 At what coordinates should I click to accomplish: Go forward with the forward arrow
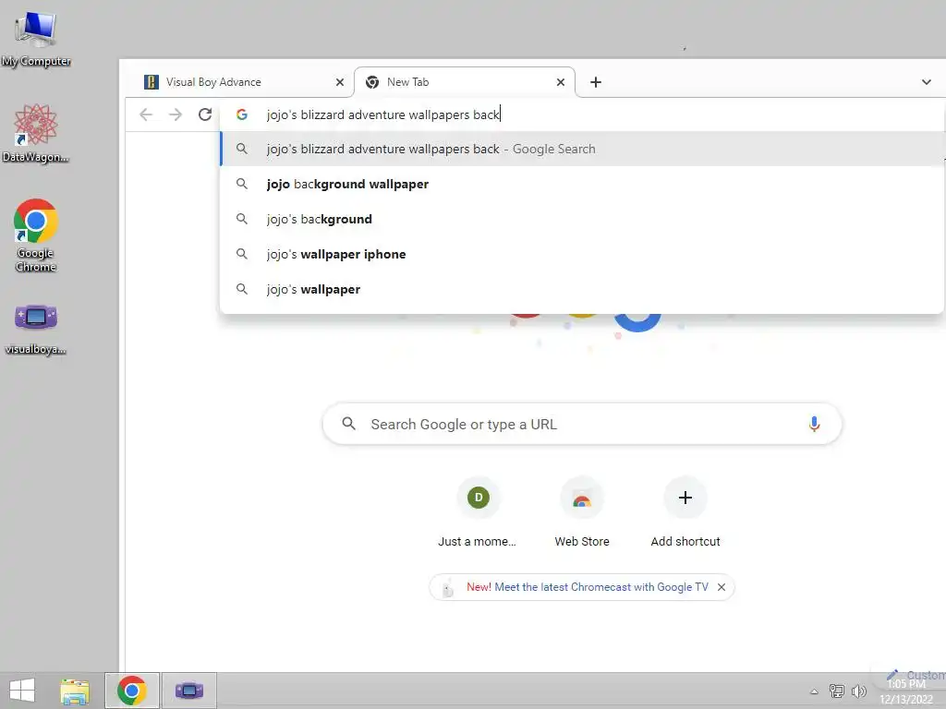tap(175, 114)
